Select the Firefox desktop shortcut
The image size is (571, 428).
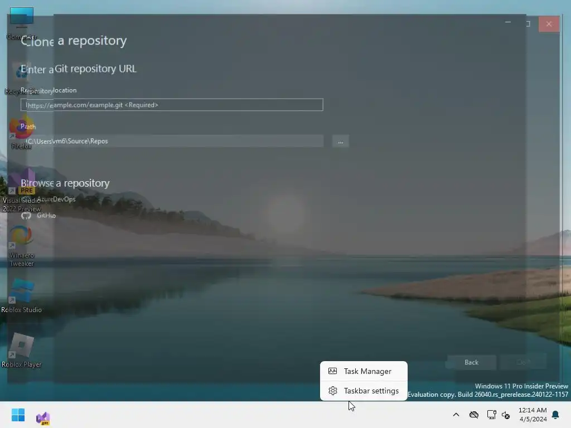tap(22, 133)
